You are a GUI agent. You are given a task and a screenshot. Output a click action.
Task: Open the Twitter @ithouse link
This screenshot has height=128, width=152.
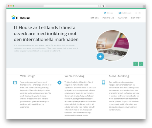(x=109, y=13)
